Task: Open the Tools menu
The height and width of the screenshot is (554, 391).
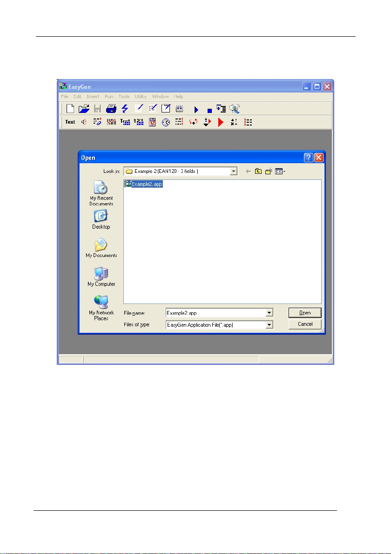Action: coord(124,97)
